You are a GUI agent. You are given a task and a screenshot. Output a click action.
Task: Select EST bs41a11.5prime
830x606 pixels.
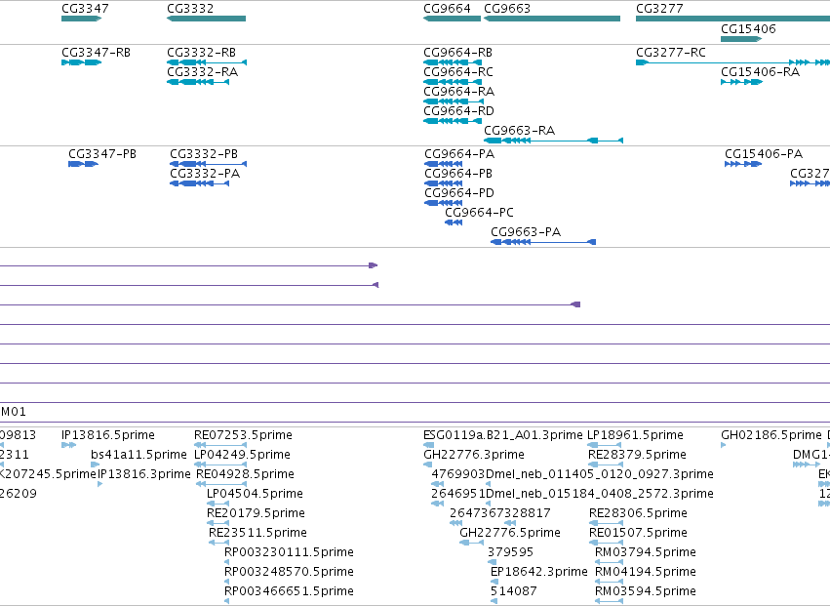click(95, 465)
